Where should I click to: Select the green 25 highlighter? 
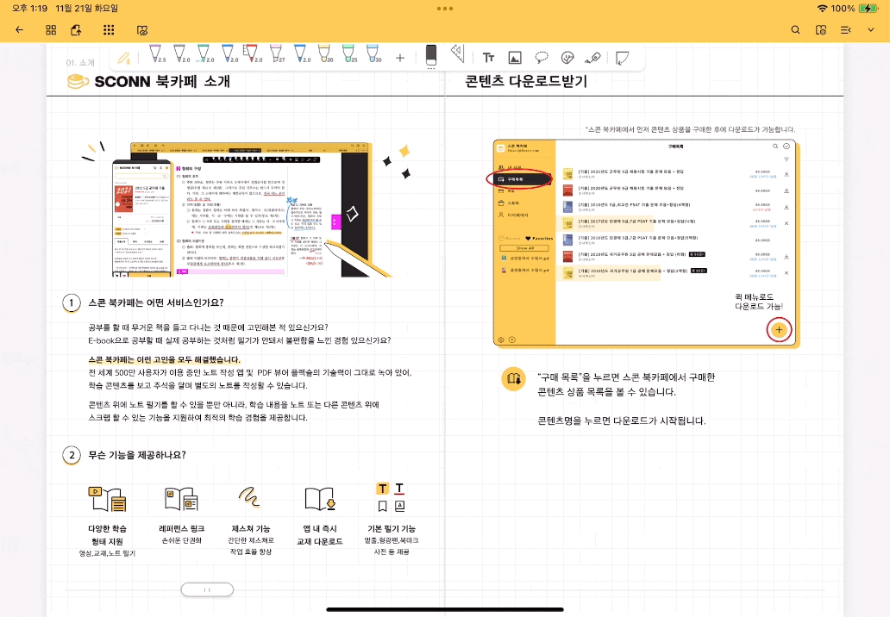click(x=349, y=54)
